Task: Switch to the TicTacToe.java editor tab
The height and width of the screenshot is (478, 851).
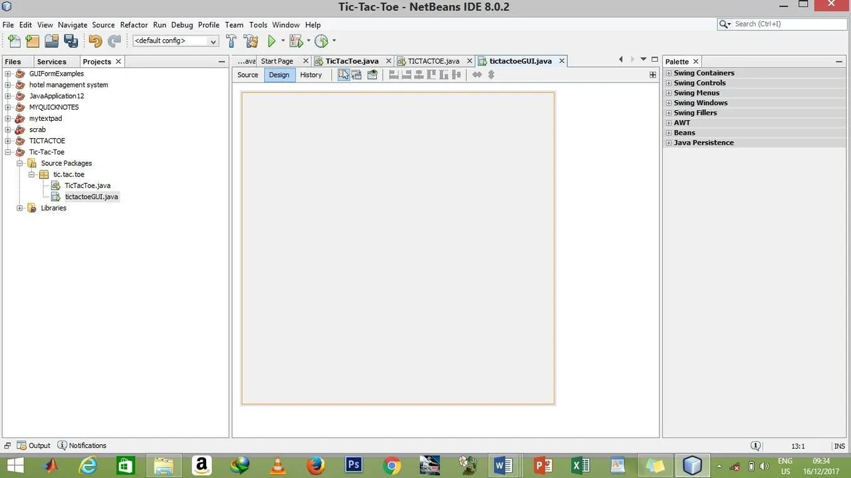Action: pos(352,61)
